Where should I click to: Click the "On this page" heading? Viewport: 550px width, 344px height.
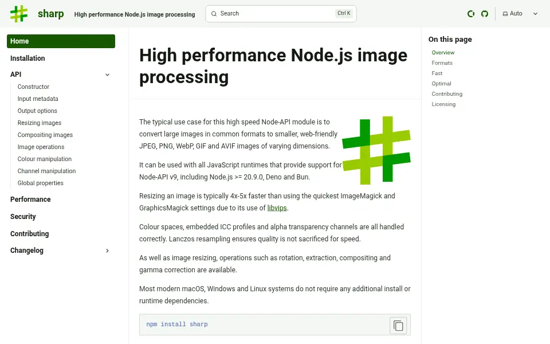coord(450,40)
